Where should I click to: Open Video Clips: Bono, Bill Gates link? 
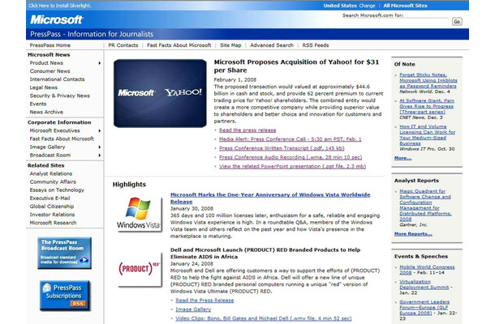click(x=264, y=318)
